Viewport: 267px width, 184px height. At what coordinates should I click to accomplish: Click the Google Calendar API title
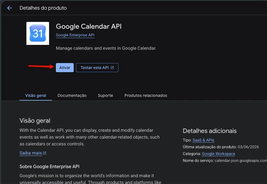click(88, 26)
